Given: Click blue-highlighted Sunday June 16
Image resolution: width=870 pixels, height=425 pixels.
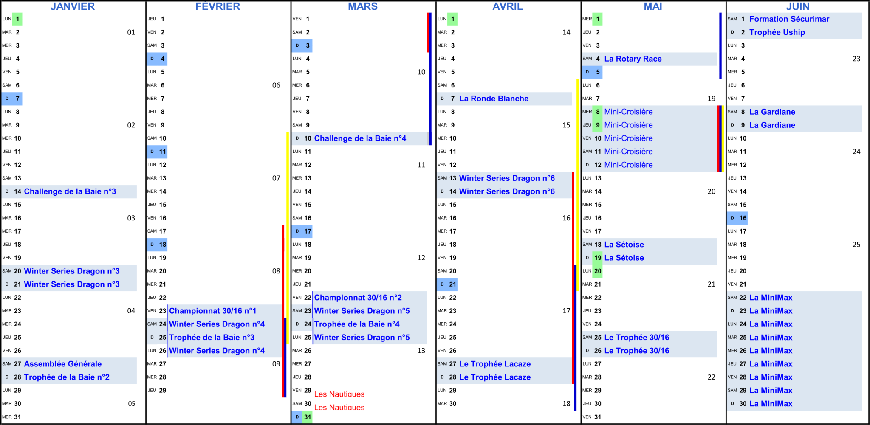Looking at the screenshot, I should pyautogui.click(x=737, y=218).
